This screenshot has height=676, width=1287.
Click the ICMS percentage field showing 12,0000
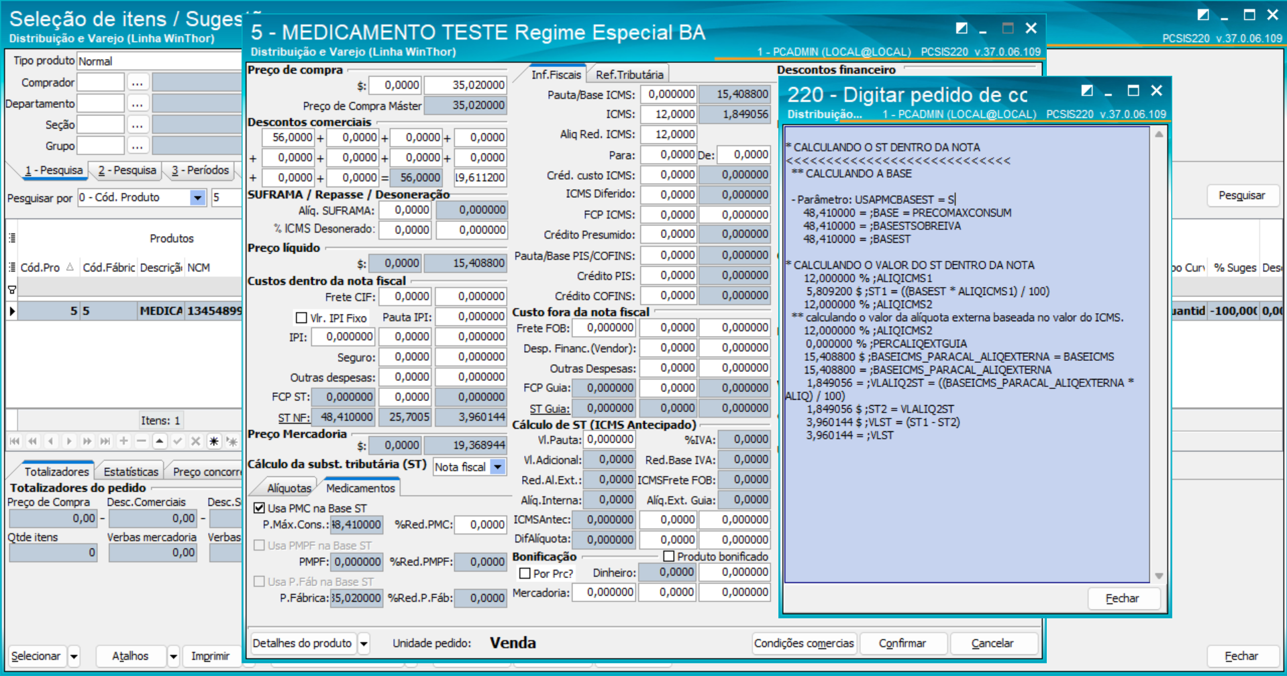pos(668,115)
